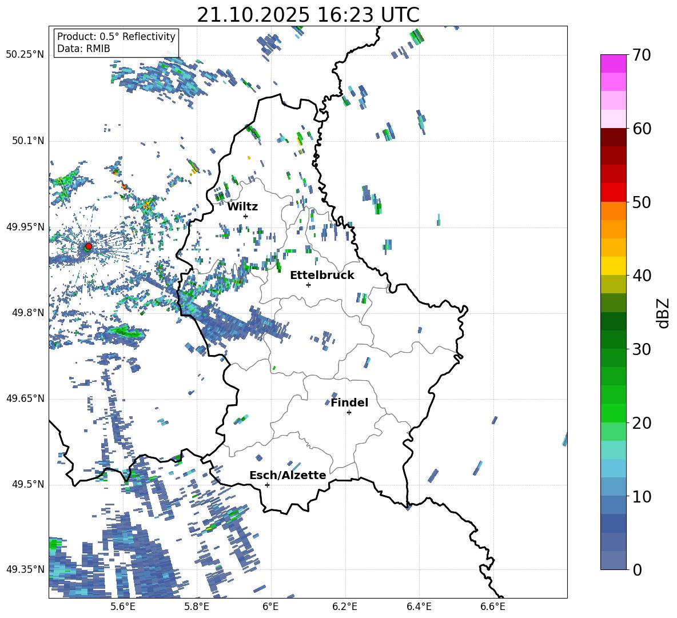
Task: Click the slate blue colorbar segment above 0
Action: click(x=613, y=560)
